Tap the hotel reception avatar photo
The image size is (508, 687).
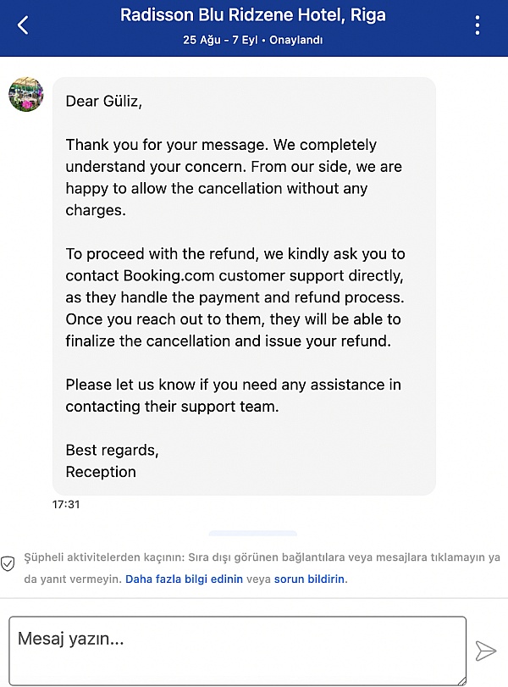point(25,95)
